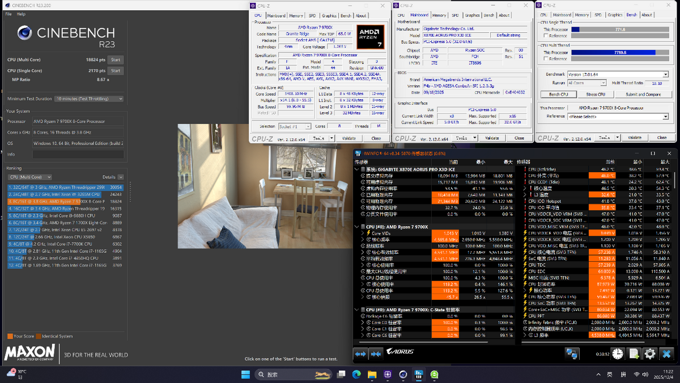Open HWiNFO settings gear icon
The image size is (680, 383).
coord(650,354)
